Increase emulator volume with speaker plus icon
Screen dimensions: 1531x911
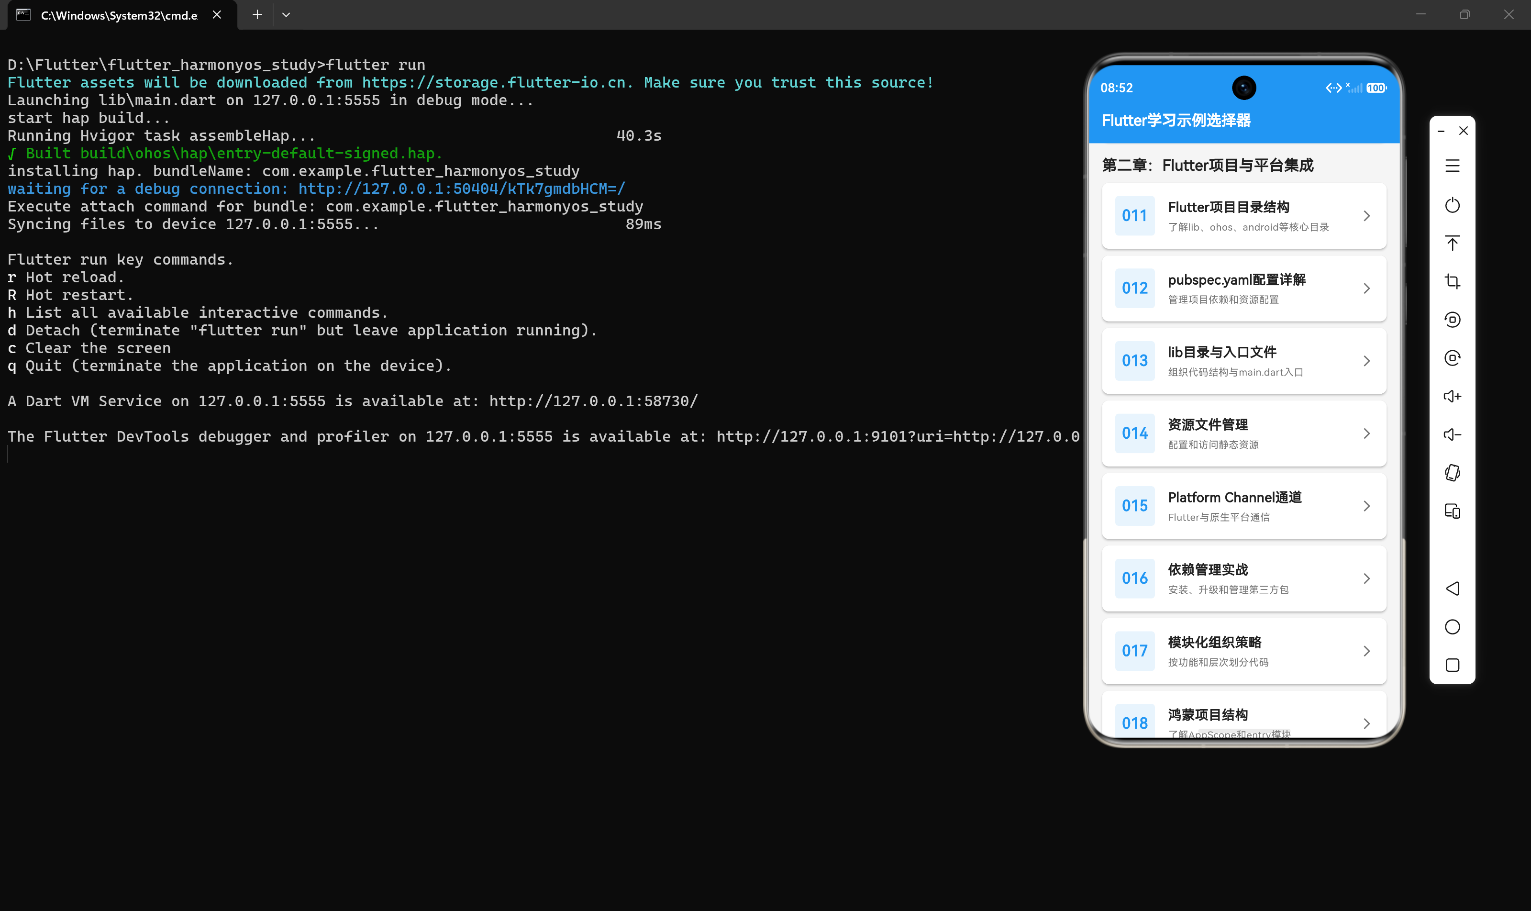click(1452, 396)
